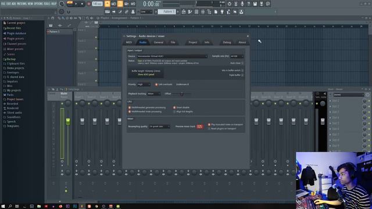Open the Windows Start menu
372x209 pixels.
coord(3,206)
